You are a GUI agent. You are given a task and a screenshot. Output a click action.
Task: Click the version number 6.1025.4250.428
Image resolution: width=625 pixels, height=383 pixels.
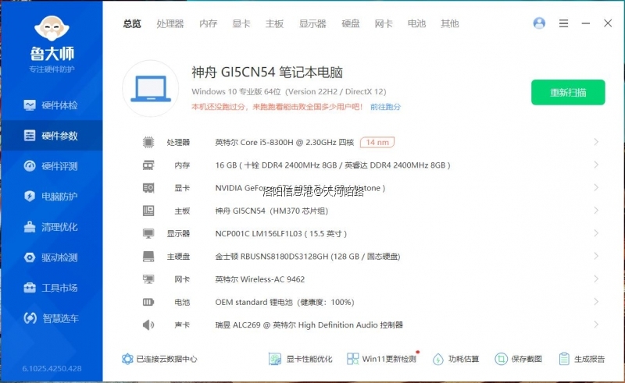[52, 369]
